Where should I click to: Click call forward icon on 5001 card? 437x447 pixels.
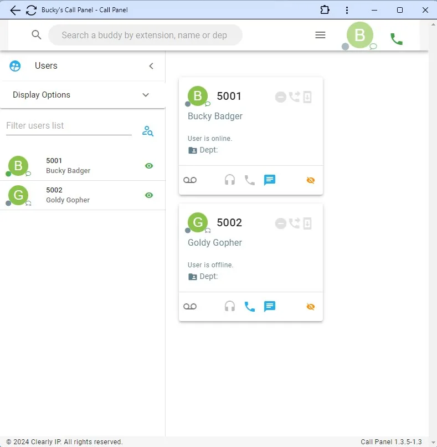tap(294, 96)
